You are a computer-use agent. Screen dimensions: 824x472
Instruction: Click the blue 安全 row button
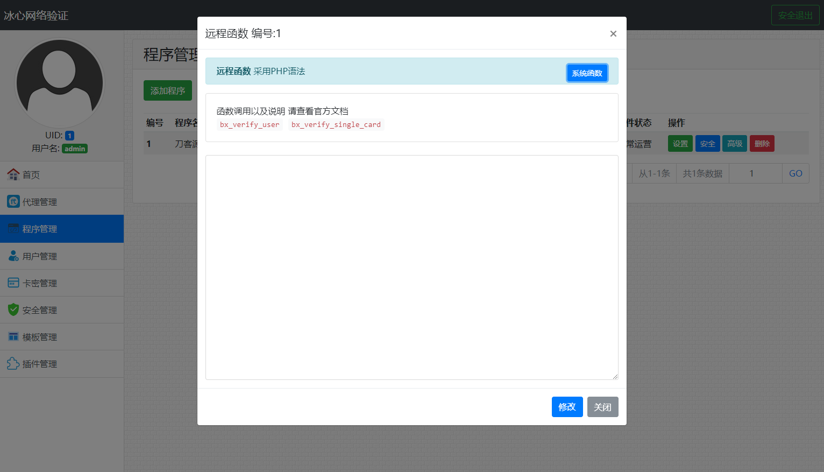tap(708, 144)
